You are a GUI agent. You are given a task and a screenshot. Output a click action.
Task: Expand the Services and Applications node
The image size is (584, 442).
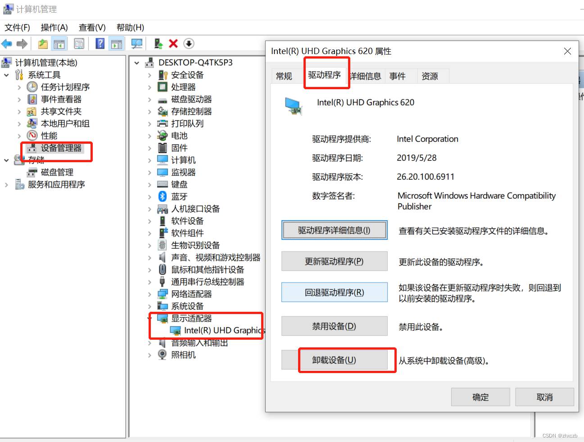click(x=6, y=185)
